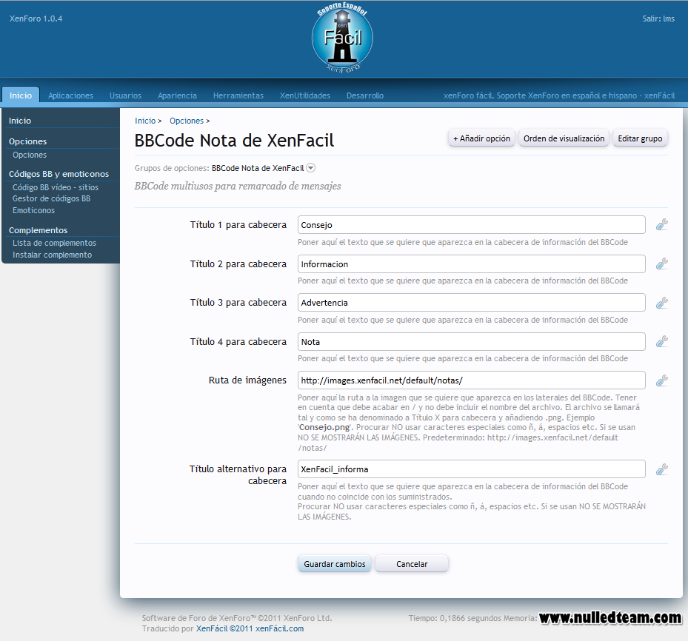
Task: Follow the Inicio breadcrumb link
Action: click(x=145, y=121)
